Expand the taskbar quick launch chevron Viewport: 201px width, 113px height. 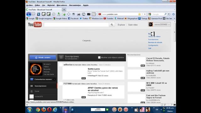click(60, 108)
